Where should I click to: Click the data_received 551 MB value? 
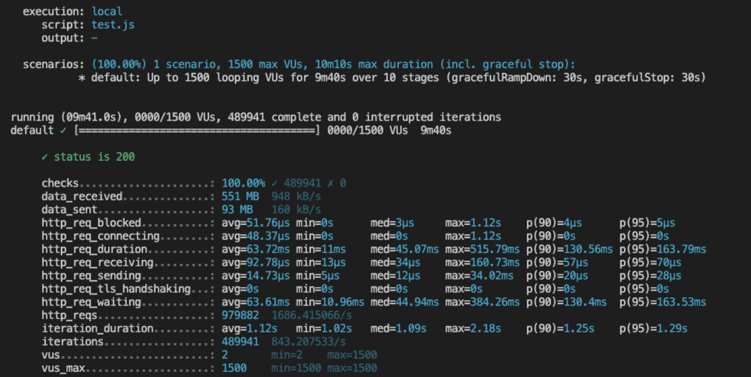pos(240,197)
